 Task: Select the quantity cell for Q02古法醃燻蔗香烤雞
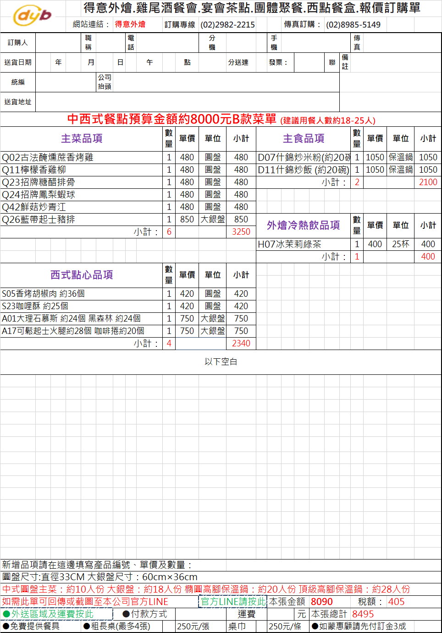[169, 157]
